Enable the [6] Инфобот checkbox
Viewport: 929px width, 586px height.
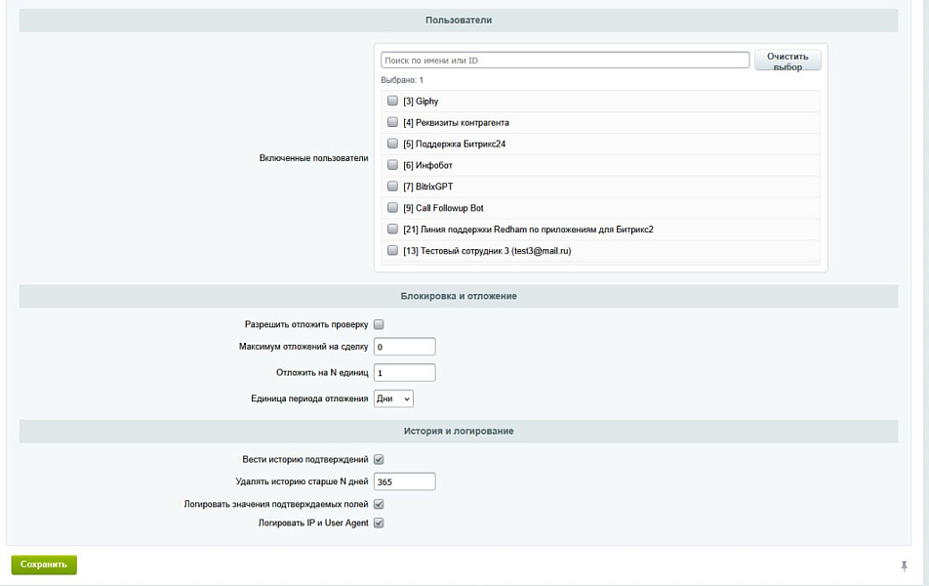(x=392, y=165)
